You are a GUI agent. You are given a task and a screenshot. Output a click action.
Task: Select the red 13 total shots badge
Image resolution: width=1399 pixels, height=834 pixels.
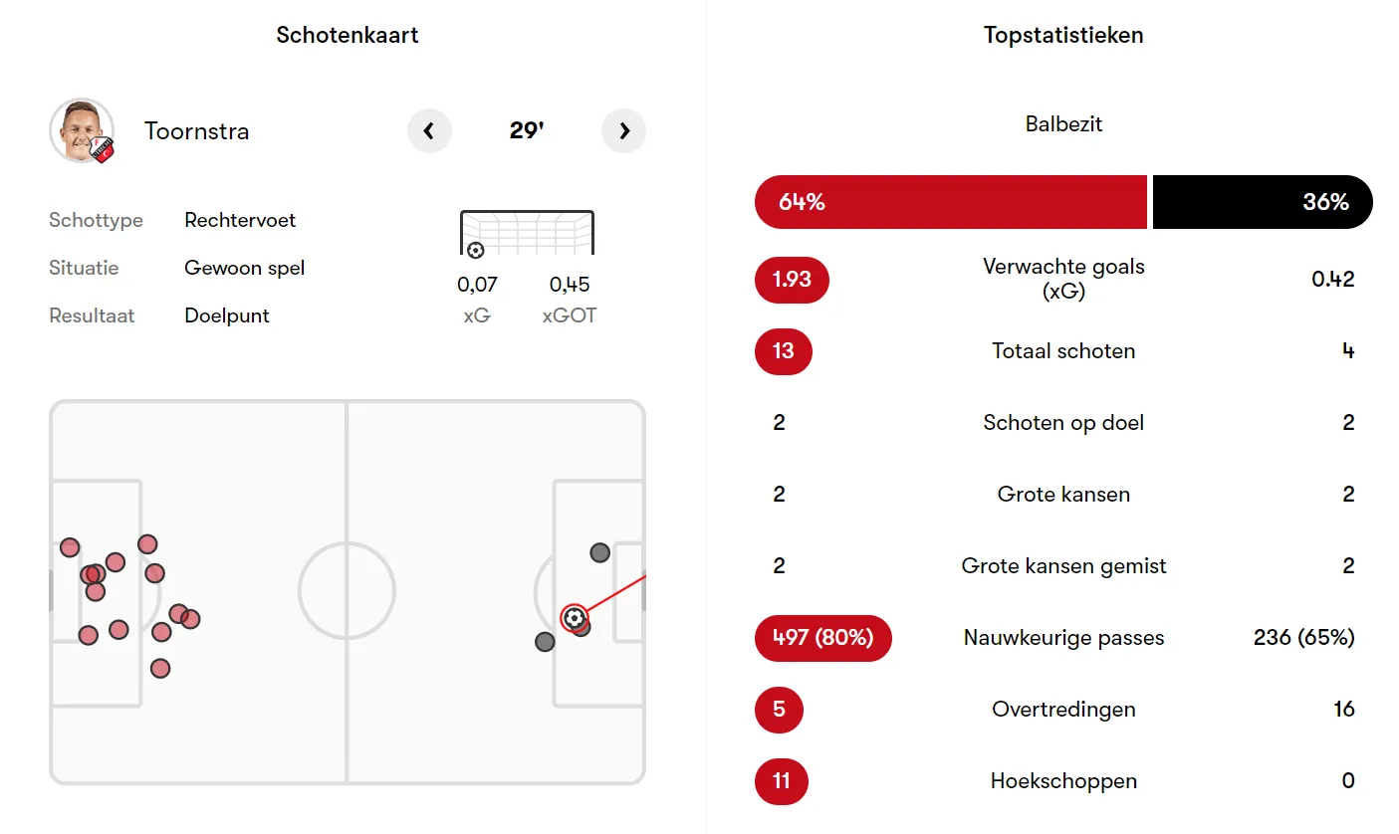point(783,351)
